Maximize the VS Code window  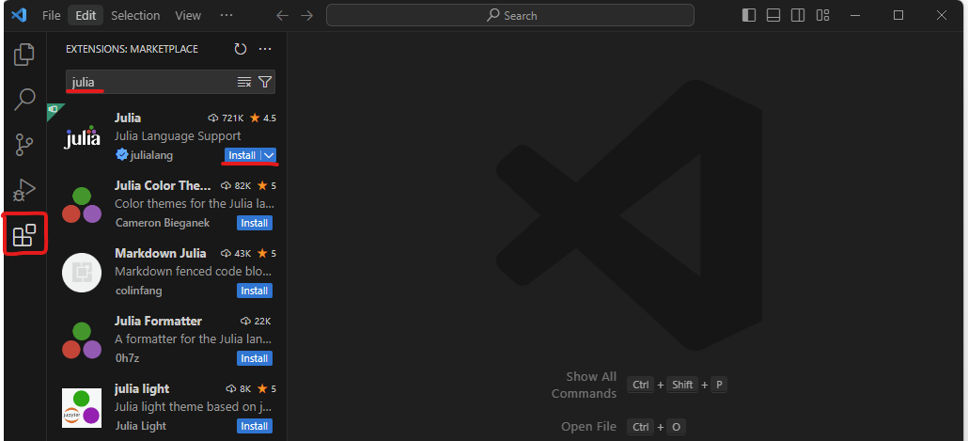click(898, 15)
